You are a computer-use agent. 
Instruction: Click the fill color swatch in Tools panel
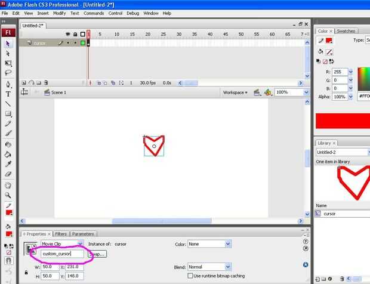point(9,234)
